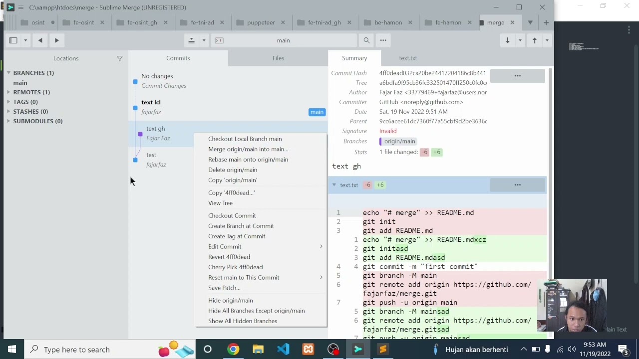The height and width of the screenshot is (359, 639).
Task: Open the tab list dropdown arrow
Action: (530, 22)
